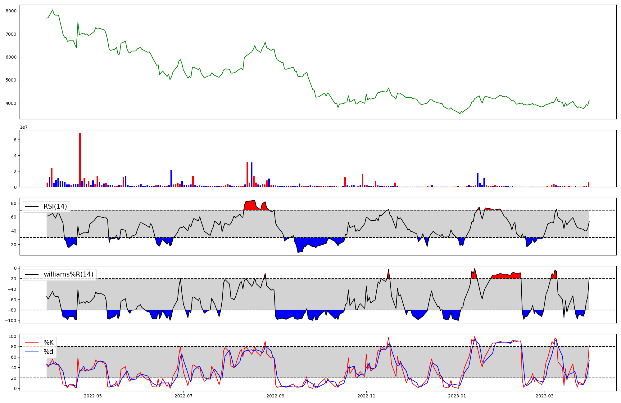Click the 2022-09 x-axis date label
The height and width of the screenshot is (403, 621).
tap(276, 396)
